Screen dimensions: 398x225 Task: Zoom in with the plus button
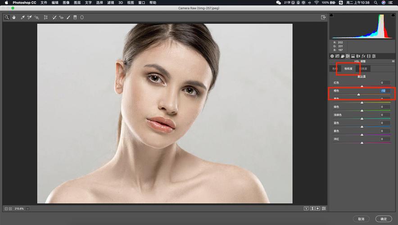(10, 209)
